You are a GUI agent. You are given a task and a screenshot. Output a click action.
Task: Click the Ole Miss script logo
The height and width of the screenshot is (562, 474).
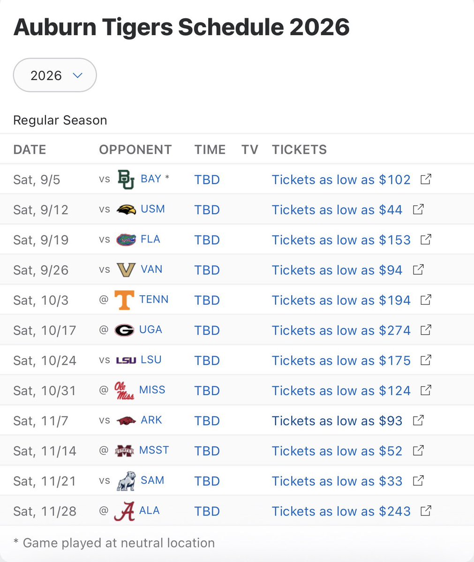pyautogui.click(x=124, y=390)
